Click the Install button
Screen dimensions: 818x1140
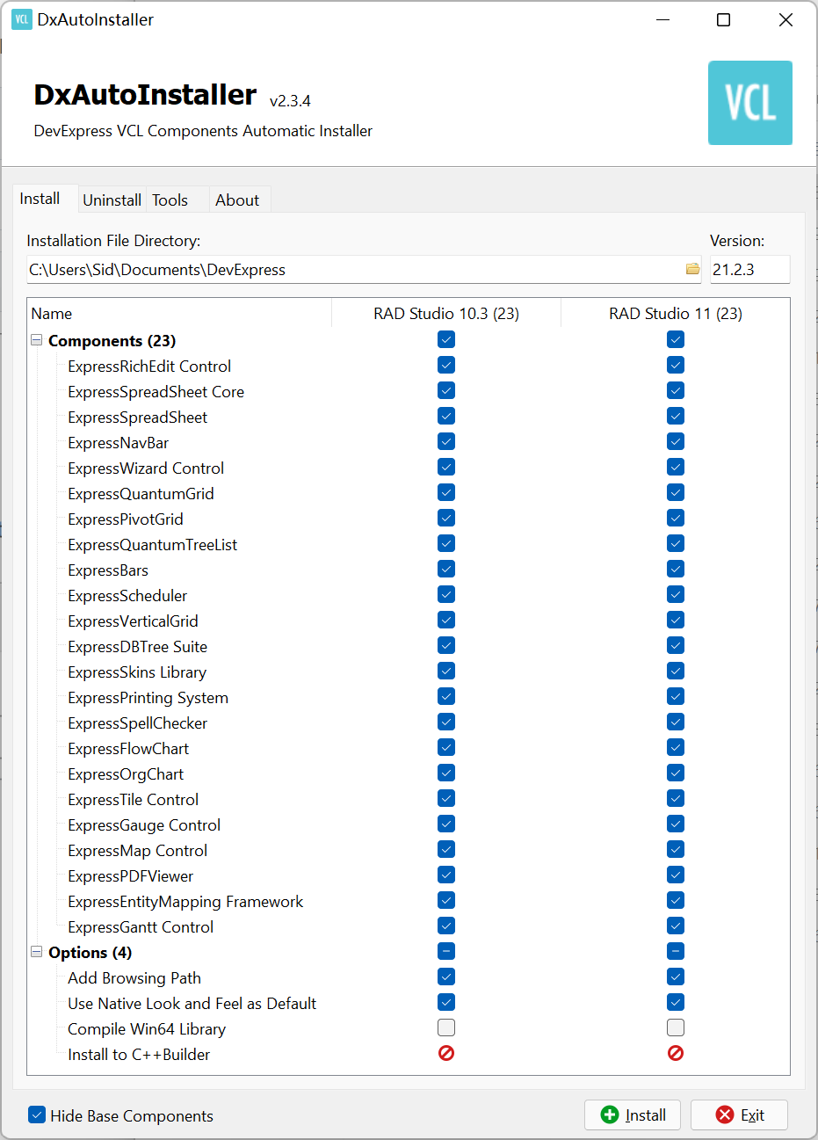pos(633,1115)
